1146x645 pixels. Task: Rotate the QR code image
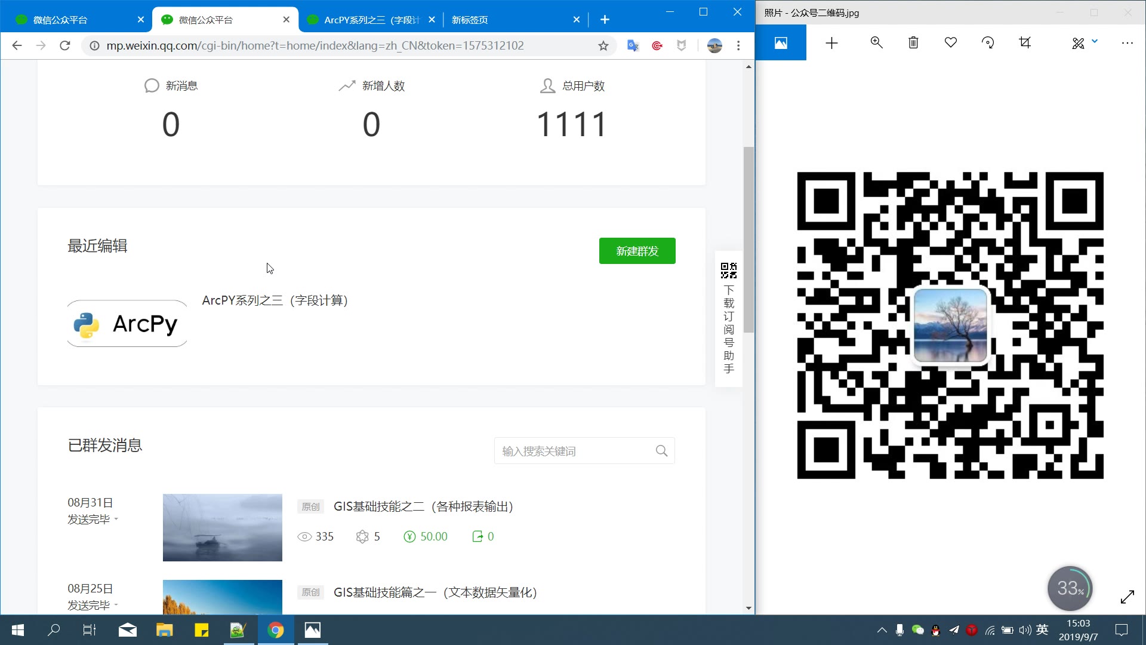(x=988, y=42)
